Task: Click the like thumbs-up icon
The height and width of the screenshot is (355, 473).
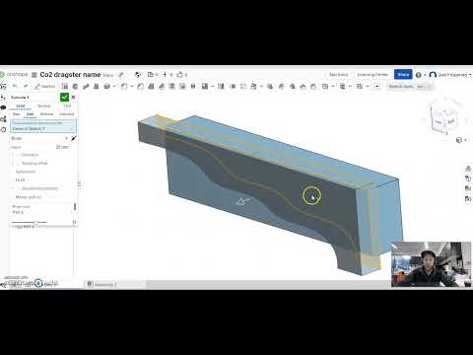Action: 179,75
